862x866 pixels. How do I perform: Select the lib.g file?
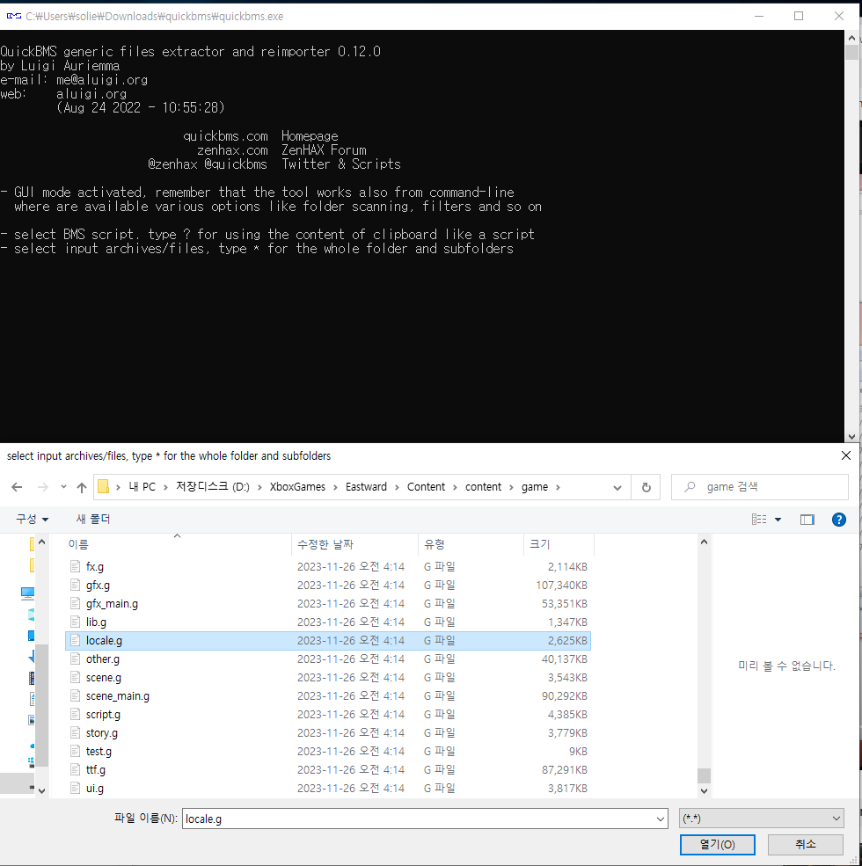pos(328,622)
